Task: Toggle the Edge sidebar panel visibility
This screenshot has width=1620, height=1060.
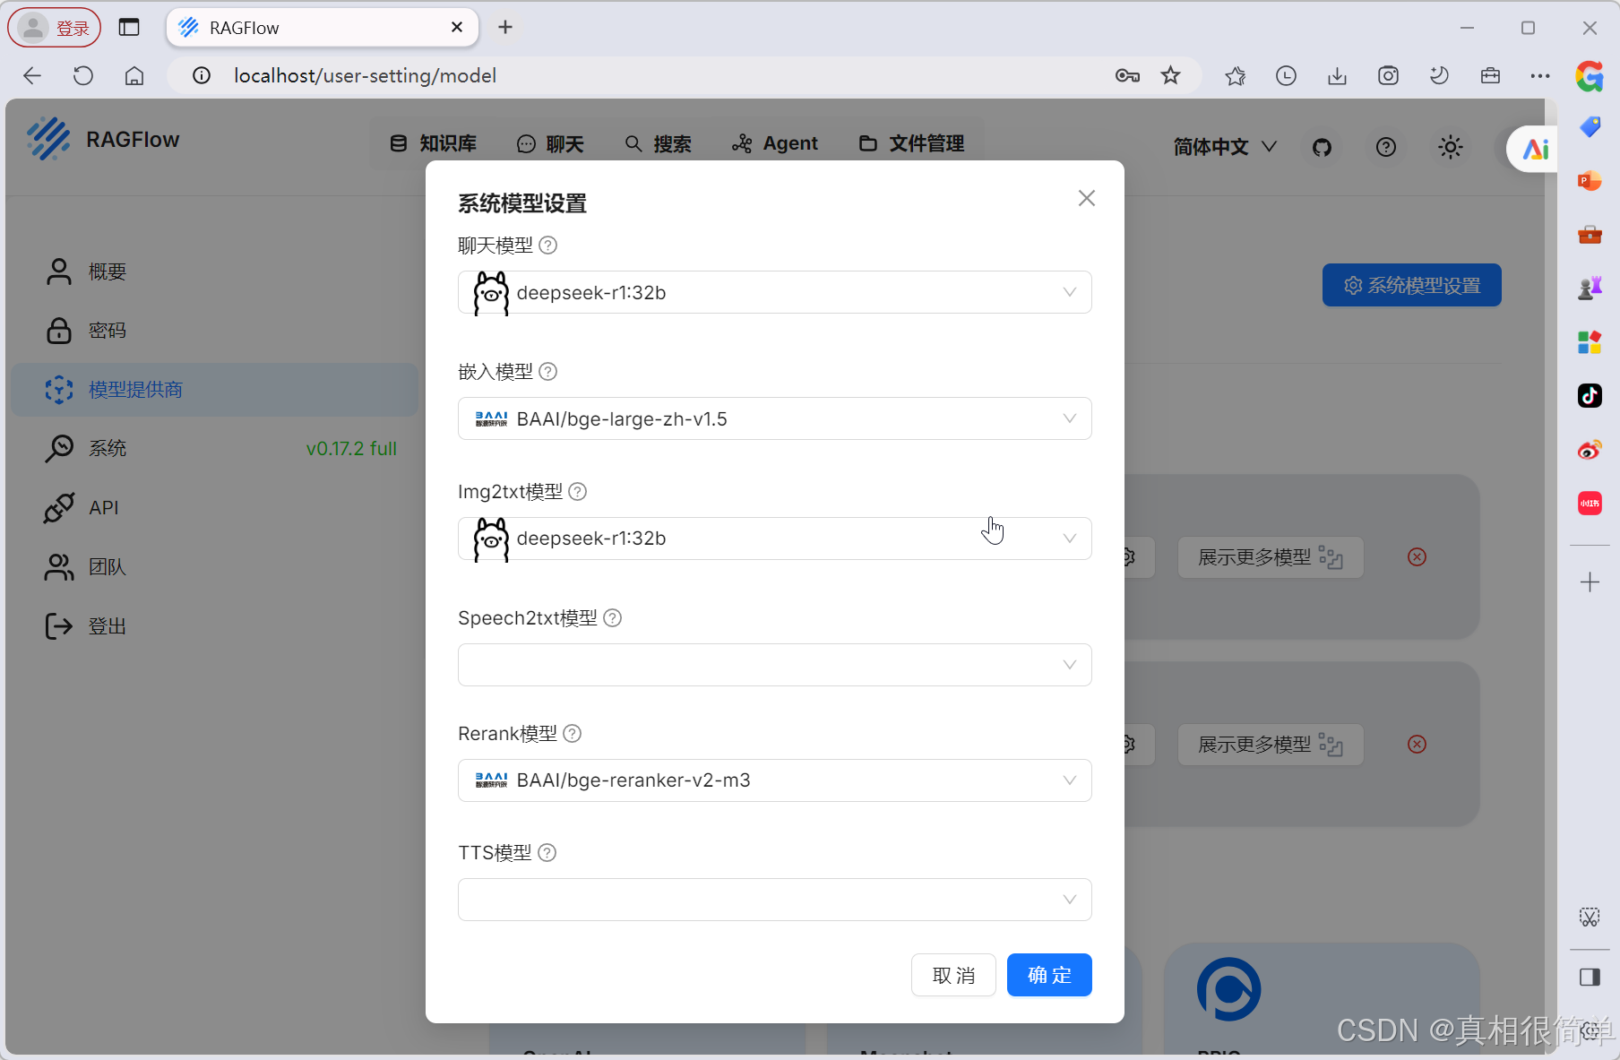Action: pyautogui.click(x=1590, y=977)
